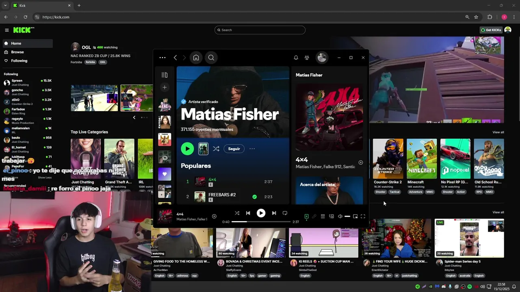Bookmark this page with the star

point(476,17)
